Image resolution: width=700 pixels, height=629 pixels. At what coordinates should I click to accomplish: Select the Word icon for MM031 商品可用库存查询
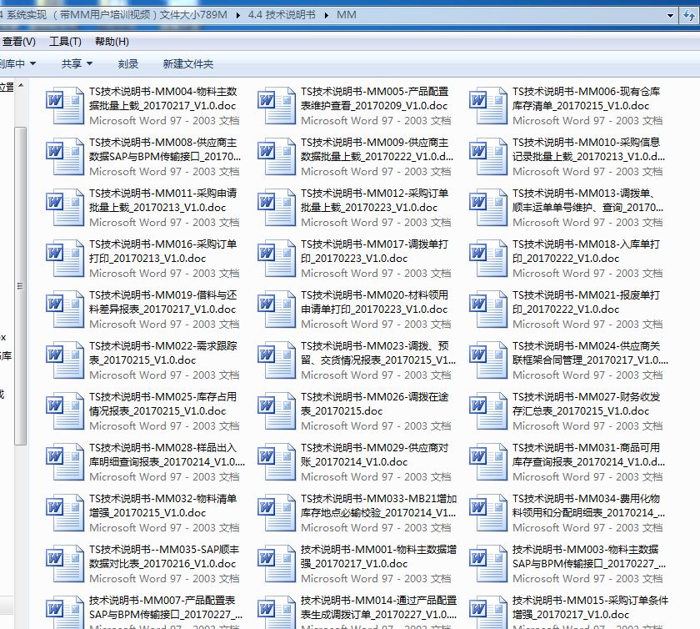click(488, 462)
